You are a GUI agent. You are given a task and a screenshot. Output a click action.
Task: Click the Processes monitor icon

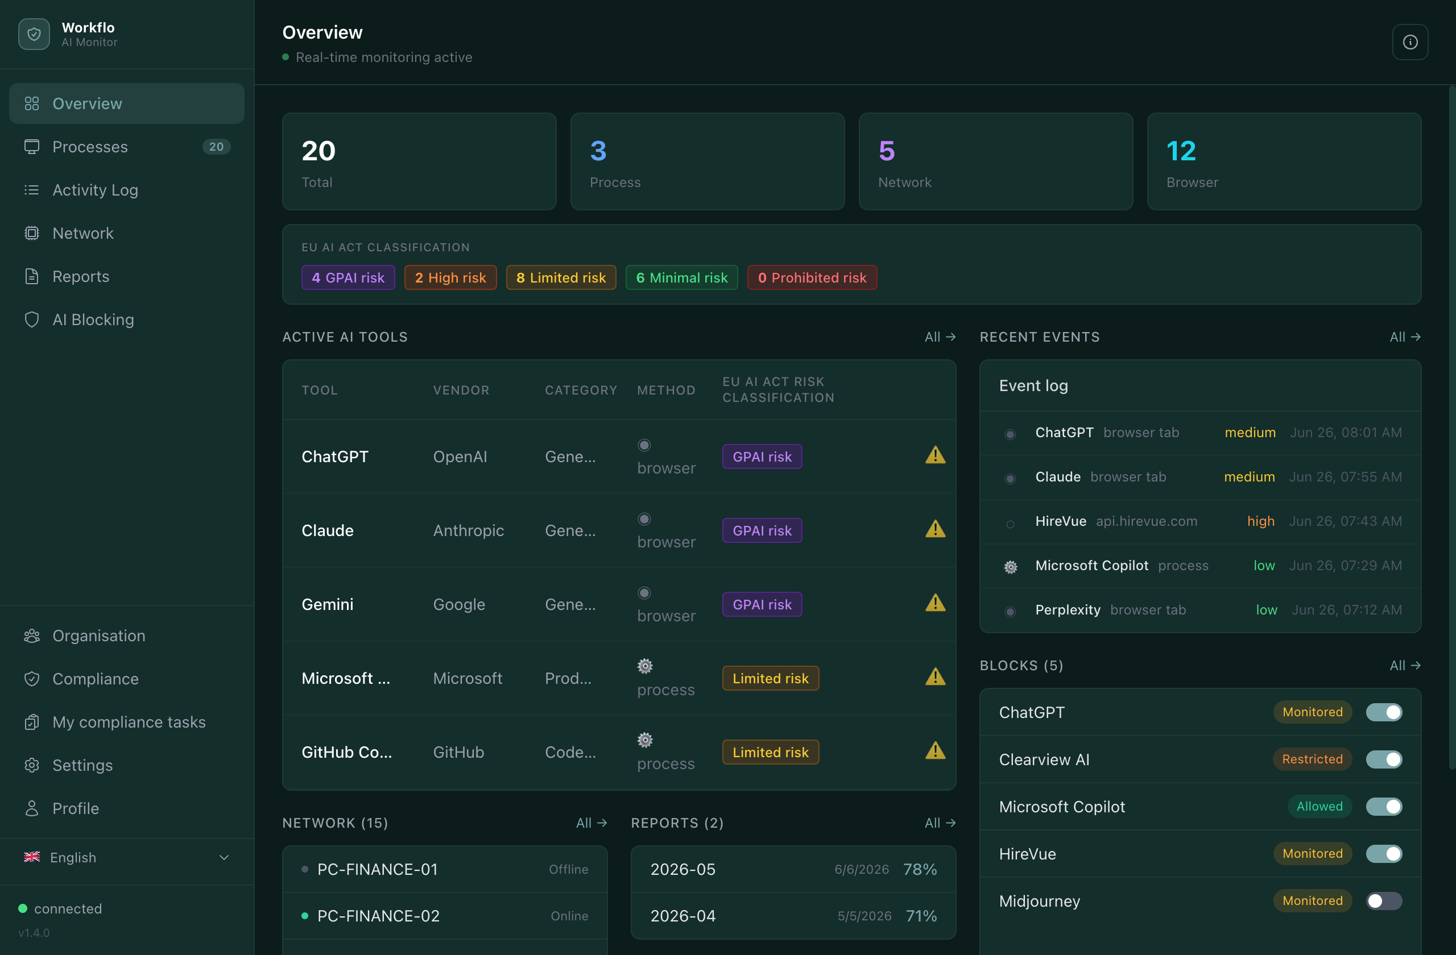32,147
